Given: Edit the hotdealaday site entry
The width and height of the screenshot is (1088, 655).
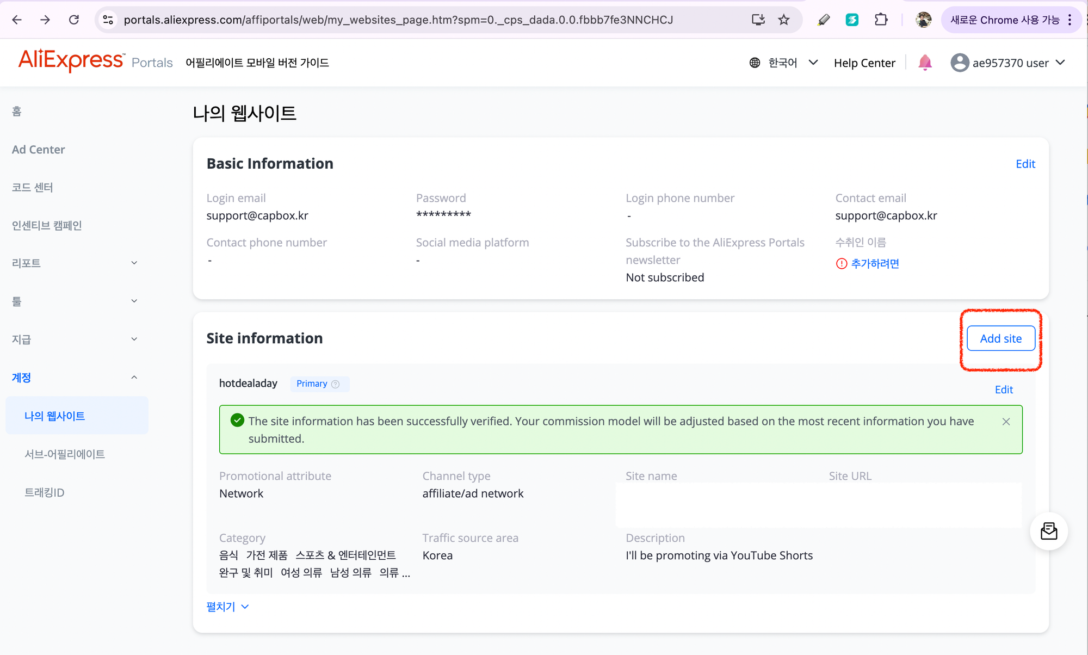Looking at the screenshot, I should coord(1004,390).
